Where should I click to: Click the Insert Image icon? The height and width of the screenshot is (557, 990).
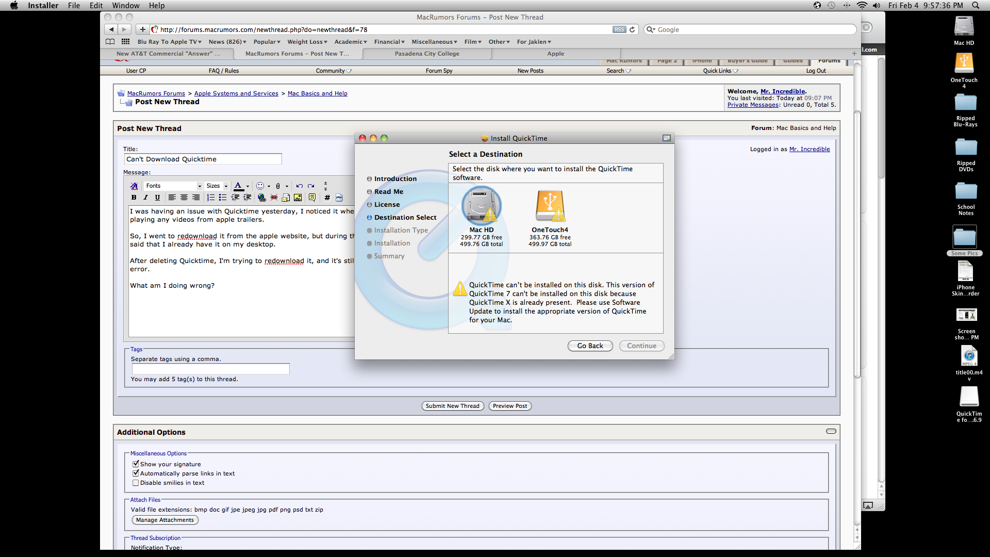[x=298, y=198]
